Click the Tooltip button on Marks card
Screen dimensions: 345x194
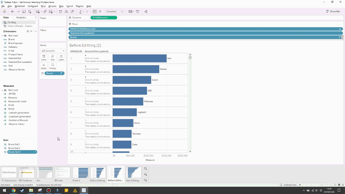tap(53, 66)
